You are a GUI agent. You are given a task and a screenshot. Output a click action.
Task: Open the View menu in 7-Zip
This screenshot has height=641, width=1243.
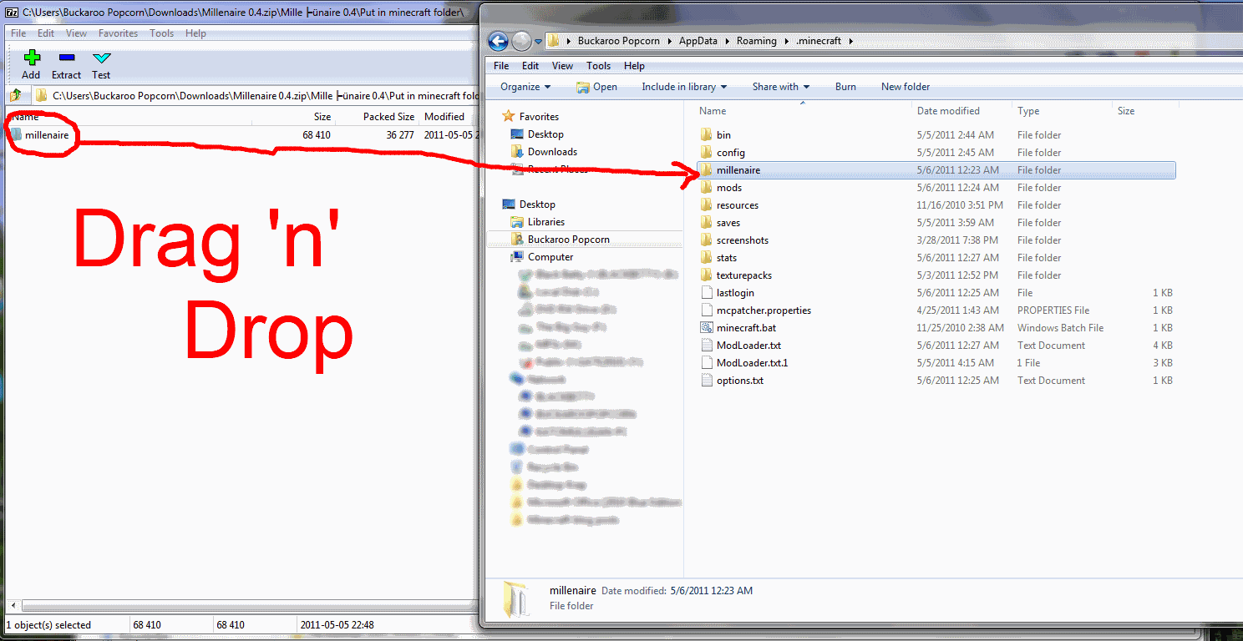tap(76, 33)
